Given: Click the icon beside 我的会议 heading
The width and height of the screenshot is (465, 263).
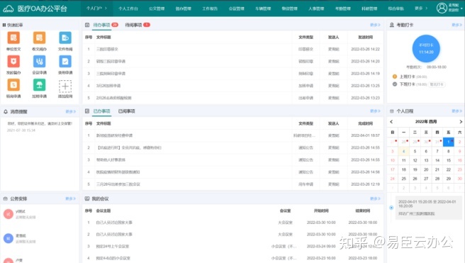Looking at the screenshot, I should 87,198.
